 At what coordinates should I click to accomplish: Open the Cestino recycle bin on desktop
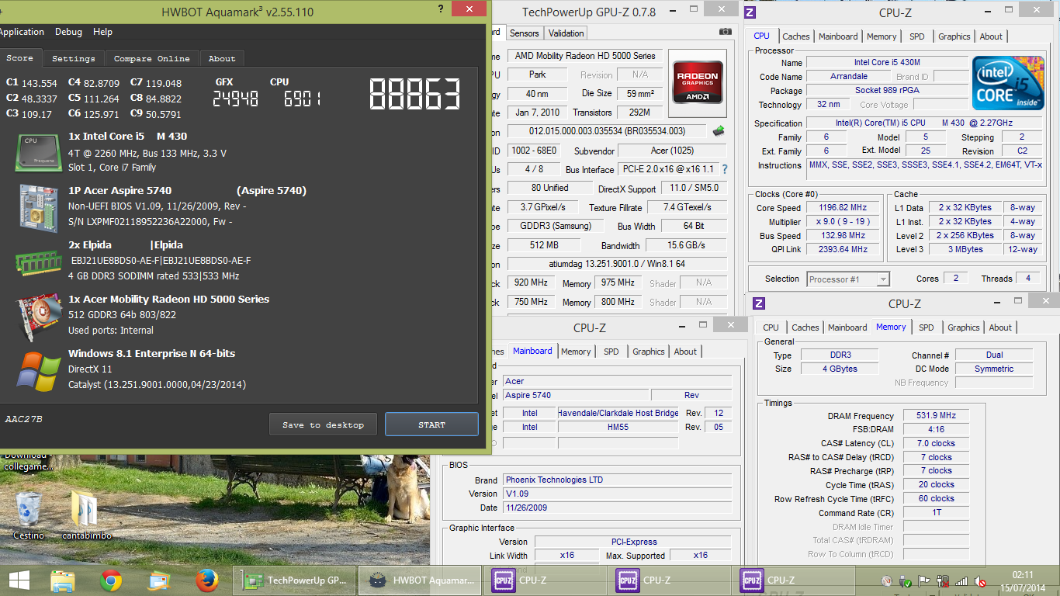coord(28,515)
